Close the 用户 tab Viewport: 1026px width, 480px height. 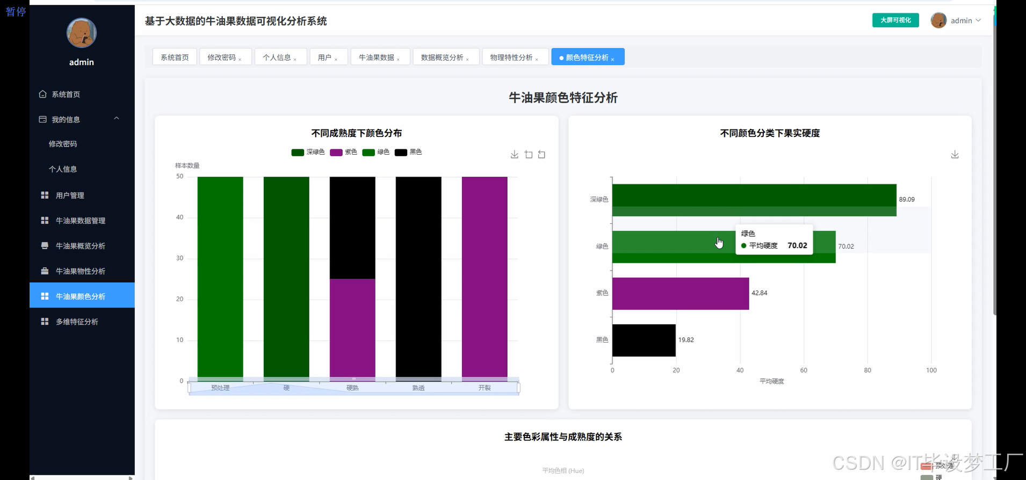tap(336, 59)
